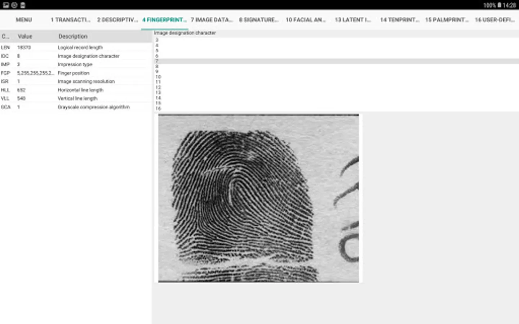Click the fingerprint image preview
The height and width of the screenshot is (324, 519).
click(258, 198)
